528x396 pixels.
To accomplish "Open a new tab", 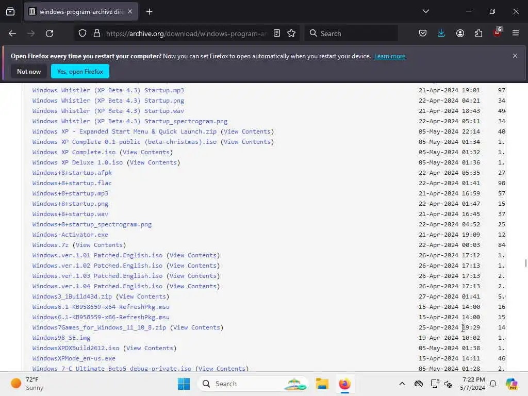I will click(149, 12).
